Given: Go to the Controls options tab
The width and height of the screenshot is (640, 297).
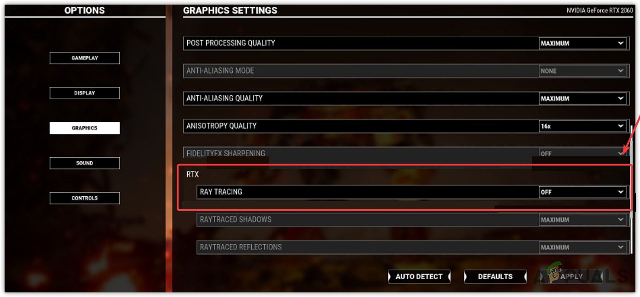Looking at the screenshot, I should tap(85, 198).
